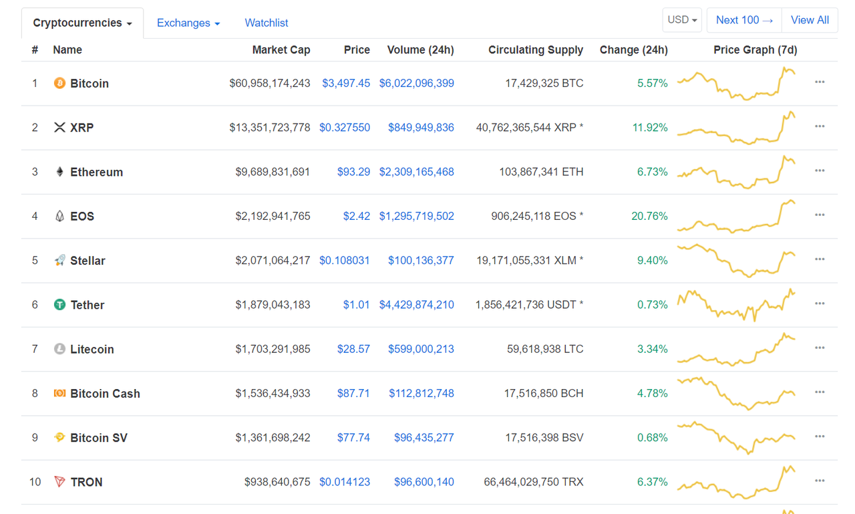Click the Bitcoin coin logo icon
Viewport: 855px width, 514px height.
tap(59, 84)
